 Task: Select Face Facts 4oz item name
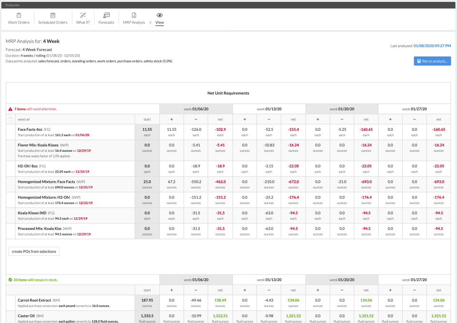(30, 129)
